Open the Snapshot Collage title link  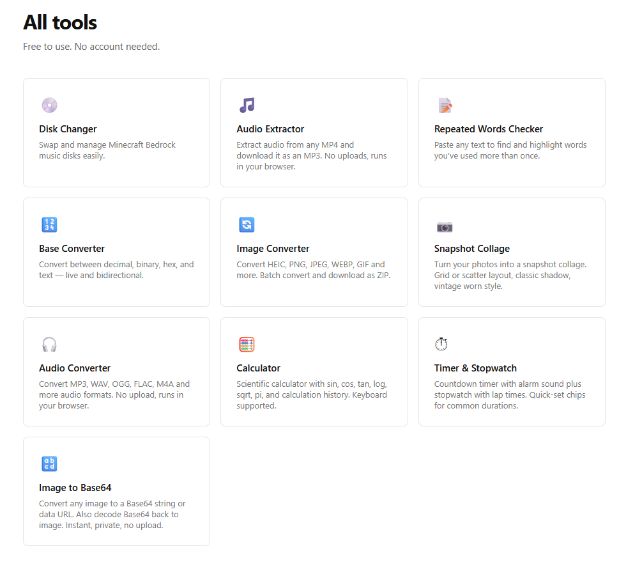pyautogui.click(x=471, y=249)
